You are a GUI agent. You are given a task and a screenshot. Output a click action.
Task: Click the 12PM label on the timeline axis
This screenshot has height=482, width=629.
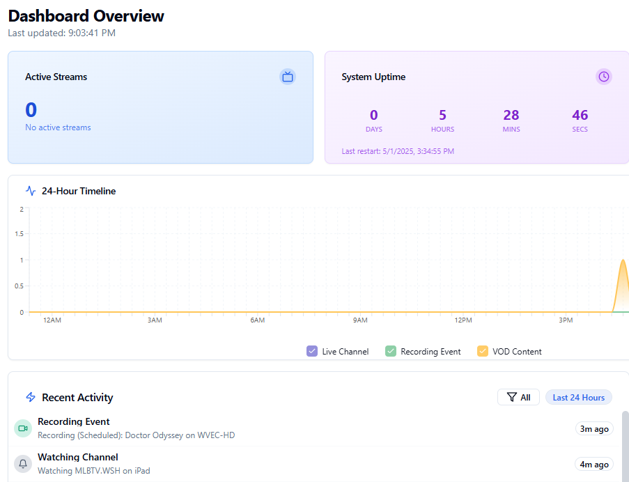[463, 320]
